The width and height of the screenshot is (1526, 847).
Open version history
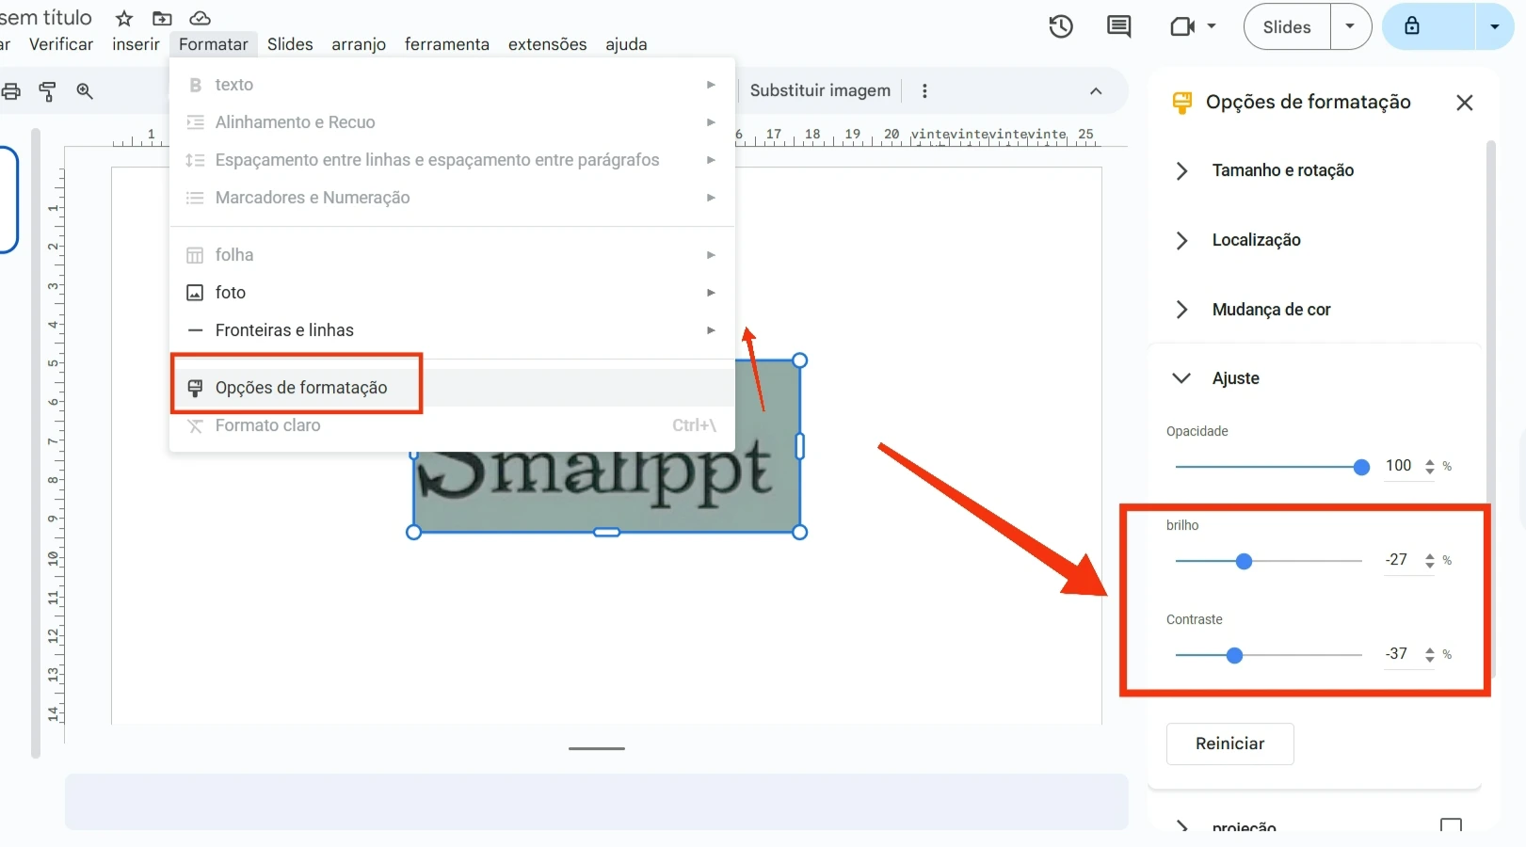pos(1060,26)
